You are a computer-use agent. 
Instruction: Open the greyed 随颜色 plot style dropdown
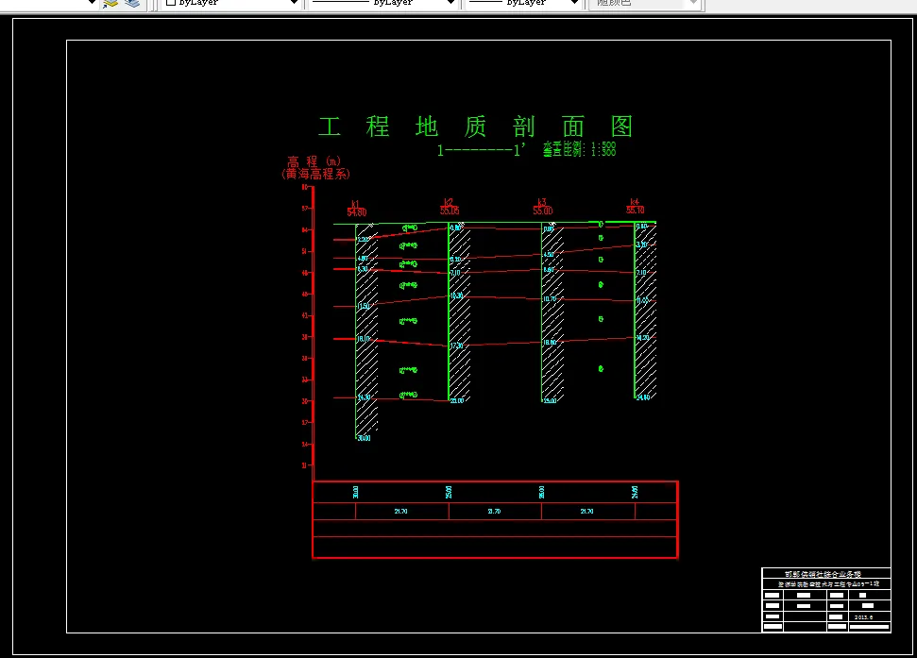click(x=646, y=3)
